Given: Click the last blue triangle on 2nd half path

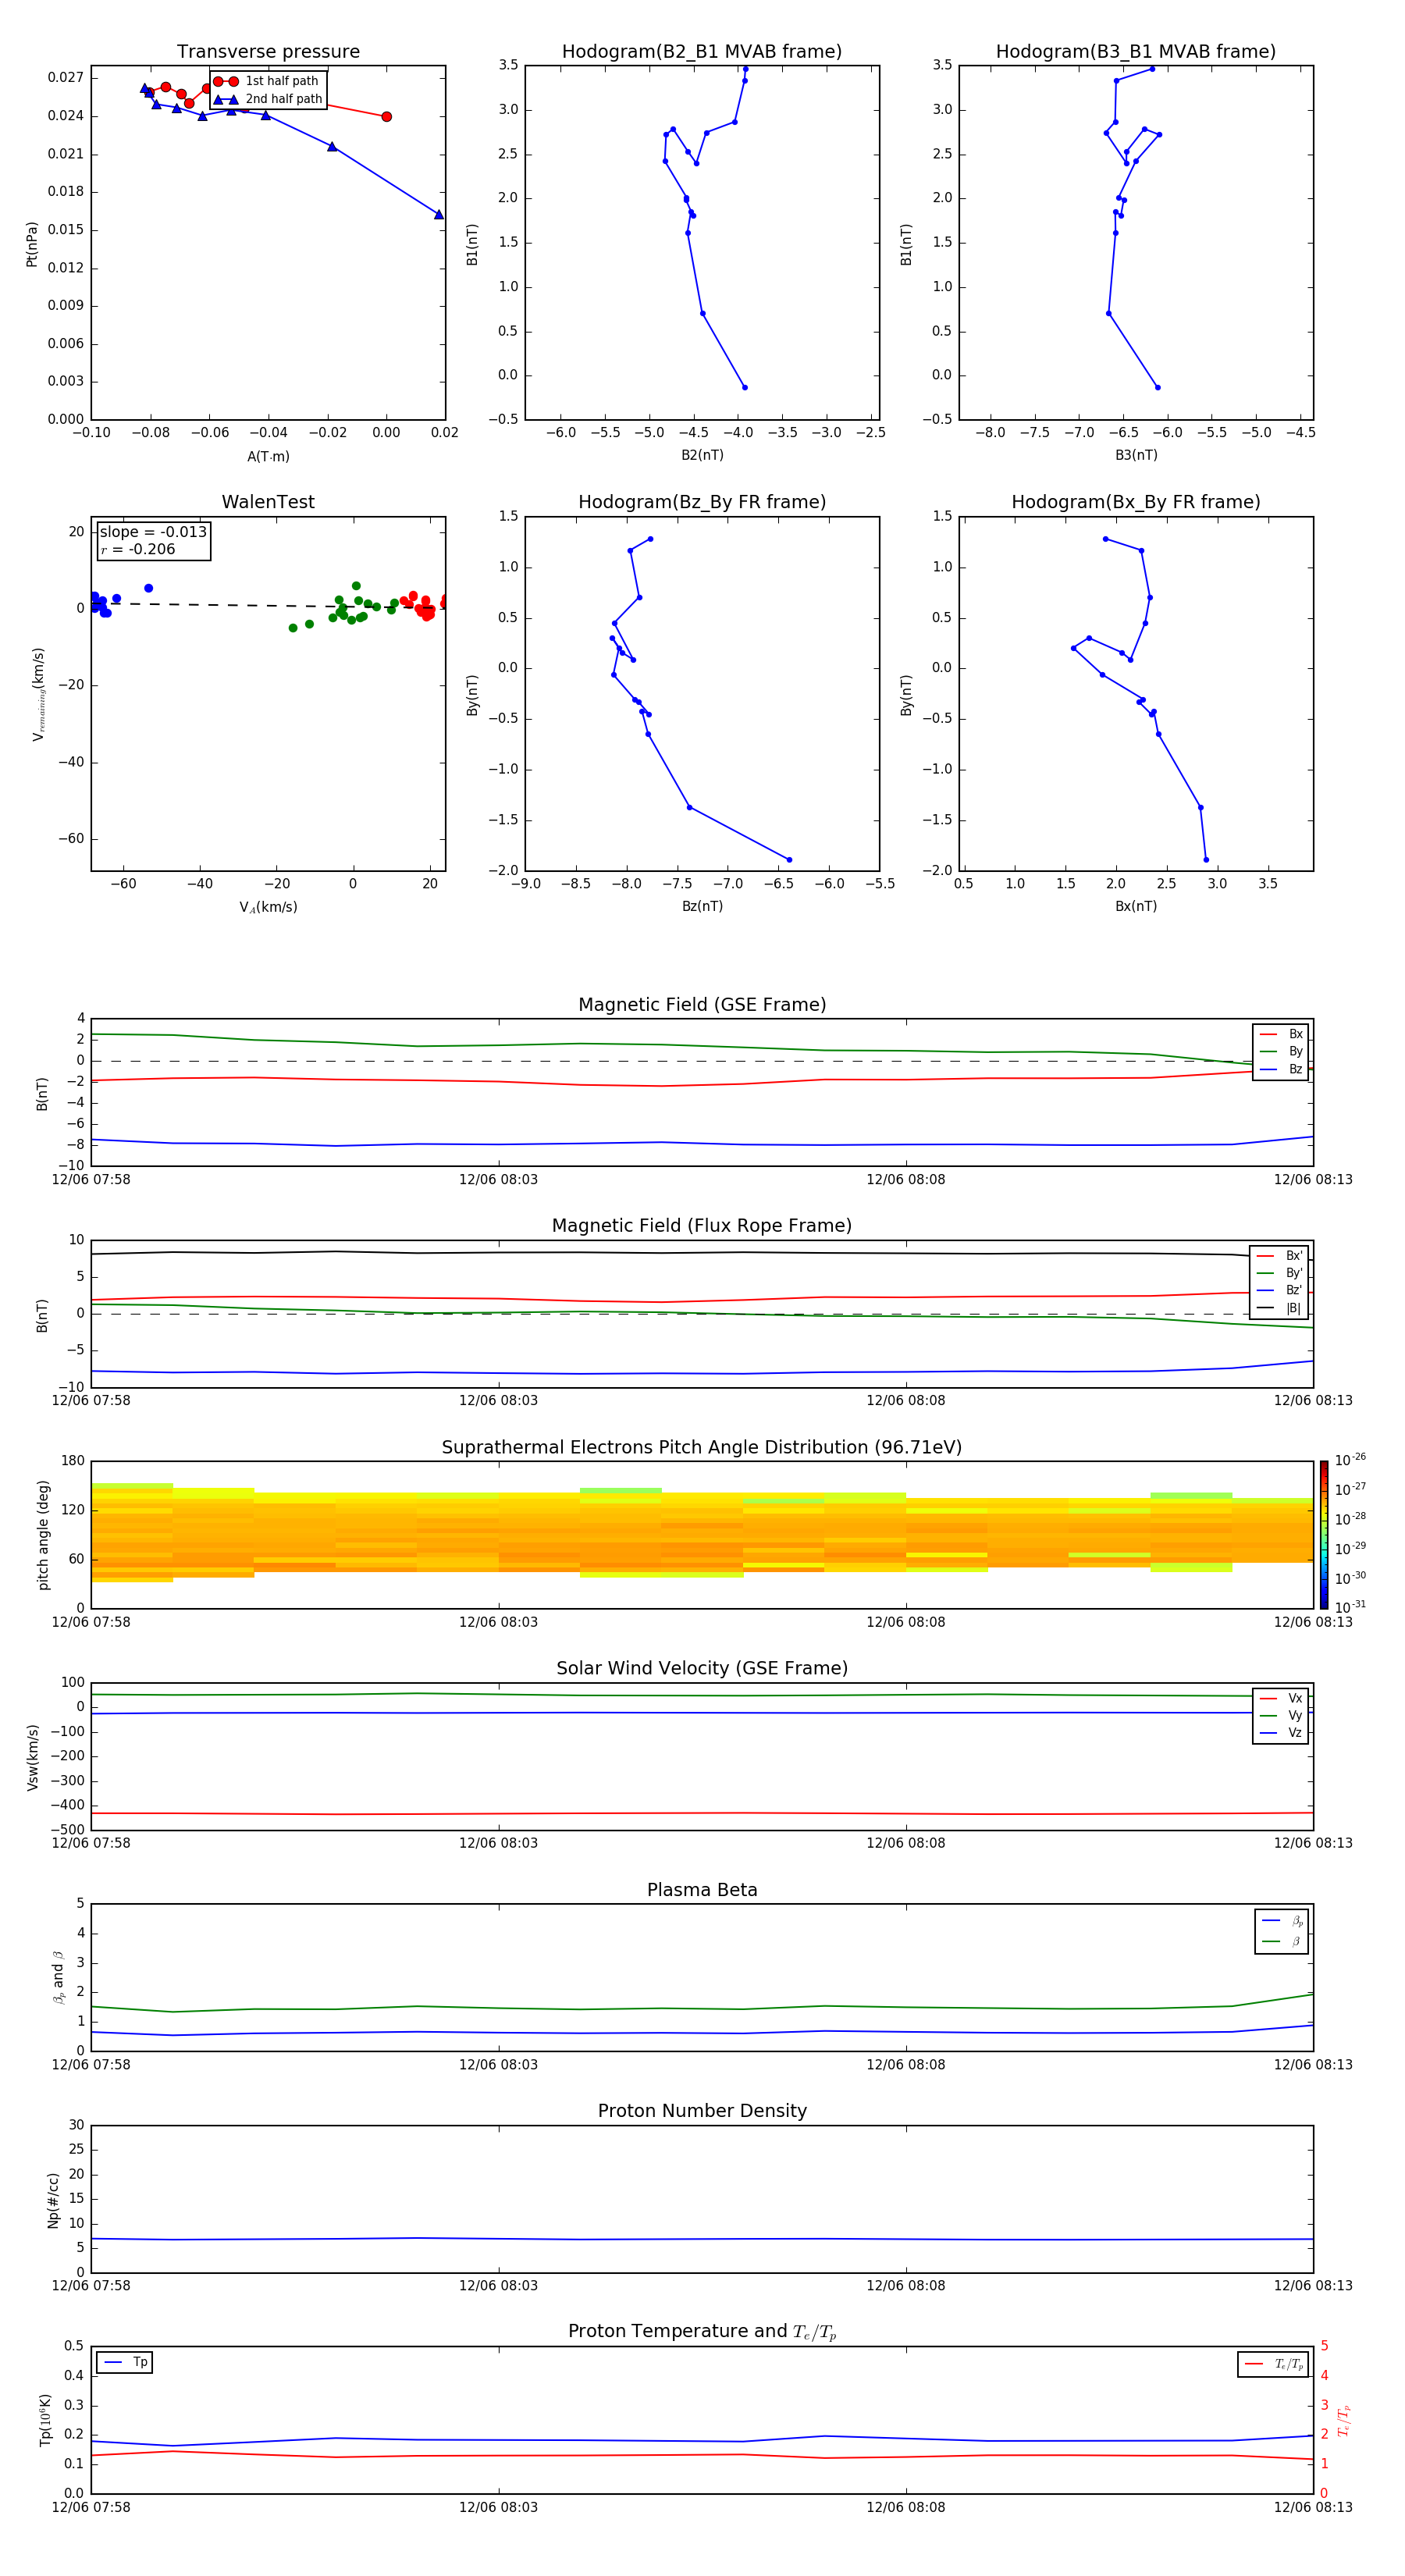Looking at the screenshot, I should coord(438,214).
